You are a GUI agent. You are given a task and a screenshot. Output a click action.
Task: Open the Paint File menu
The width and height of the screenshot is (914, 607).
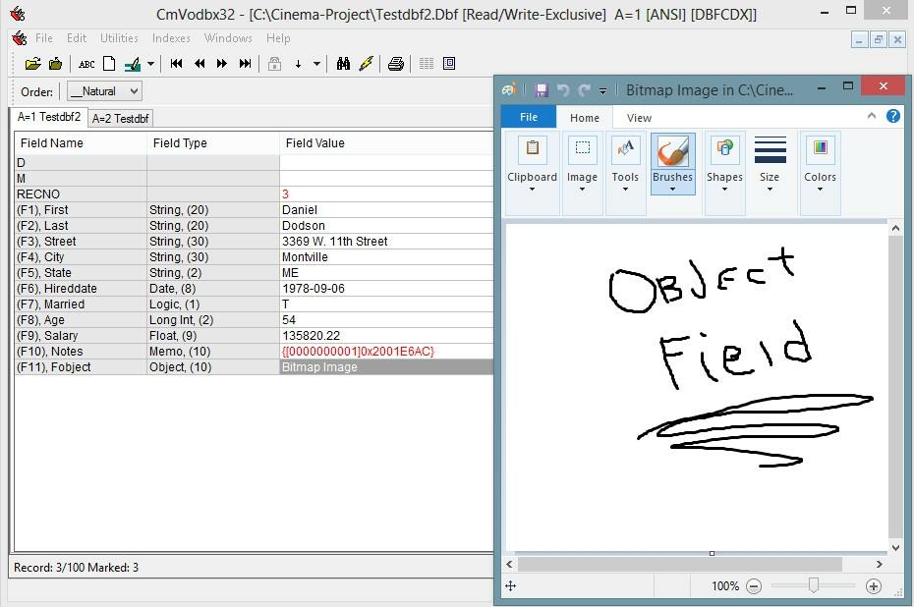[x=528, y=117]
